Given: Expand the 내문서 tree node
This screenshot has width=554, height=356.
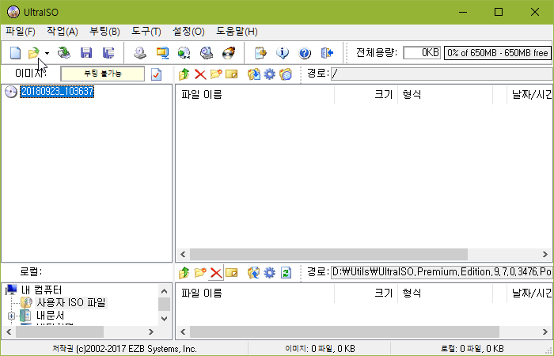Looking at the screenshot, I should pyautogui.click(x=11, y=316).
